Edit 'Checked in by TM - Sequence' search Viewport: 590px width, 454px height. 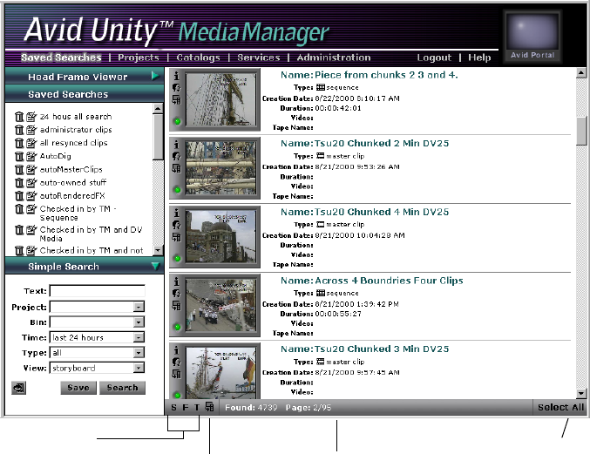click(x=31, y=209)
